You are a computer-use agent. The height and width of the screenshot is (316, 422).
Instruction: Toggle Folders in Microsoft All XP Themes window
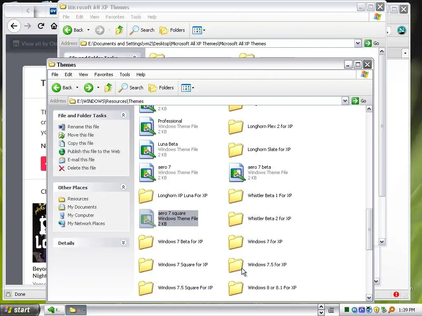pos(172,30)
